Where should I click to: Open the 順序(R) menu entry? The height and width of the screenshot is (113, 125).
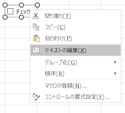pos(75,73)
